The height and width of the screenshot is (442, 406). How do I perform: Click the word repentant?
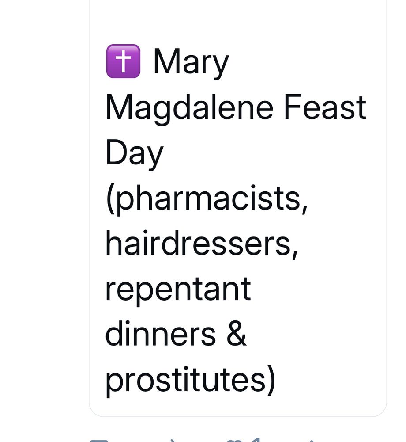(178, 291)
